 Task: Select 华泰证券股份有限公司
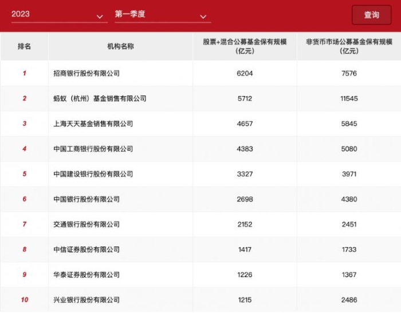[87, 275]
